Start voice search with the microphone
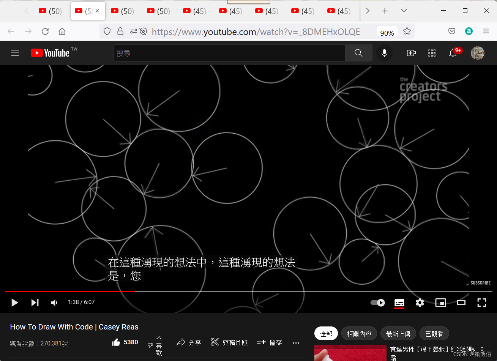The image size is (497, 361). pyautogui.click(x=384, y=53)
